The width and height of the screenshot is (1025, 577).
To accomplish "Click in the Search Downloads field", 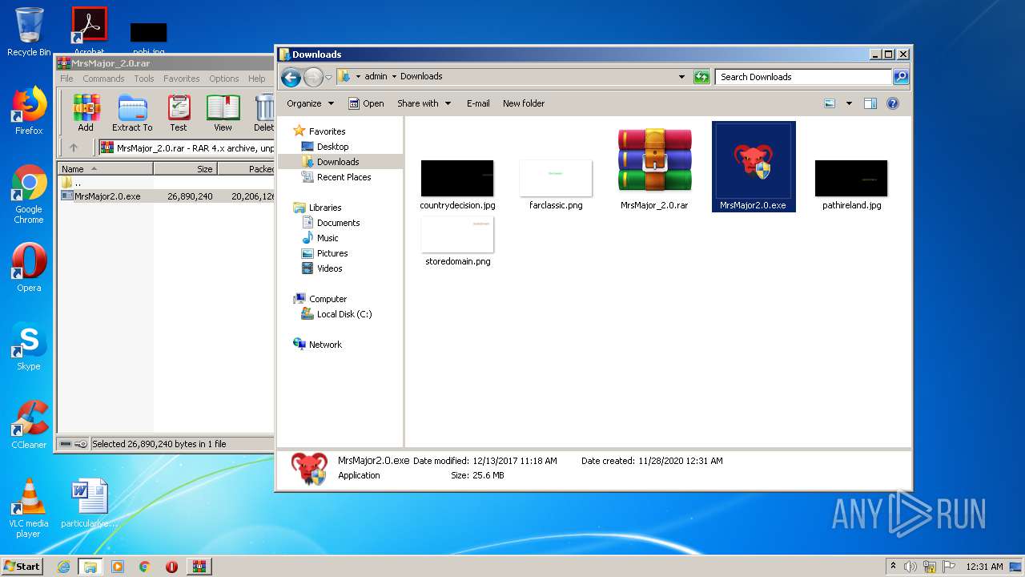I will click(x=803, y=77).
